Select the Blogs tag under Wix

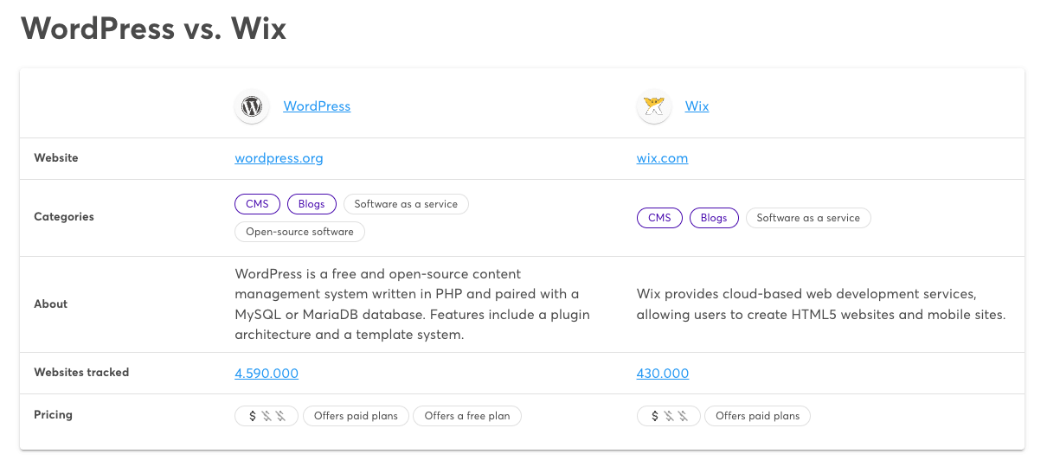click(x=714, y=218)
